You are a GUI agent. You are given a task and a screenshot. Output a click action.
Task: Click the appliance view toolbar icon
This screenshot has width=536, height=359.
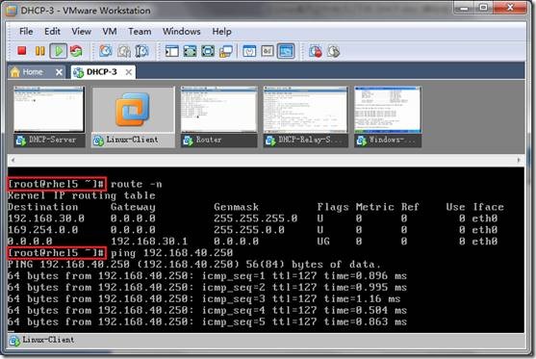tap(268, 51)
